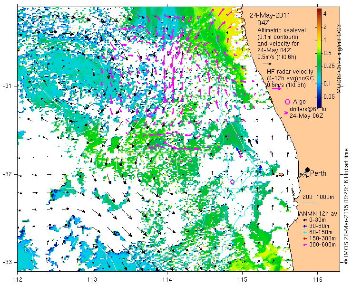The height and width of the screenshot is (285, 352).
Task: Click the 'Altimetric sealevel' legend text
Action: 282,30
